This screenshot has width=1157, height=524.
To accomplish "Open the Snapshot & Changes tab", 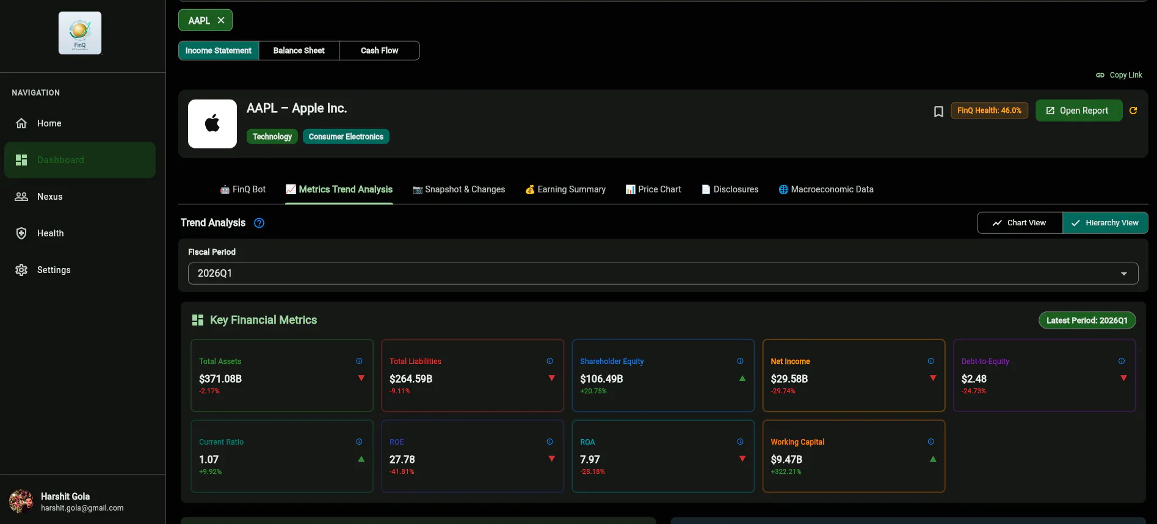I will tap(459, 189).
